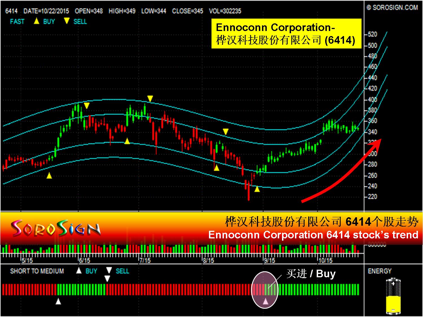The height and width of the screenshot is (317, 423).
Task: Click the yellow battery ENERGY icon
Action: pyautogui.click(x=393, y=296)
